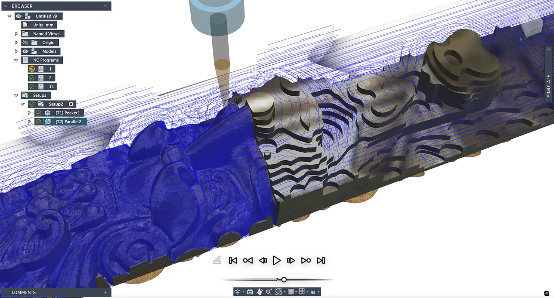
Task: Toggle visibility of Models
Action: click(x=25, y=51)
